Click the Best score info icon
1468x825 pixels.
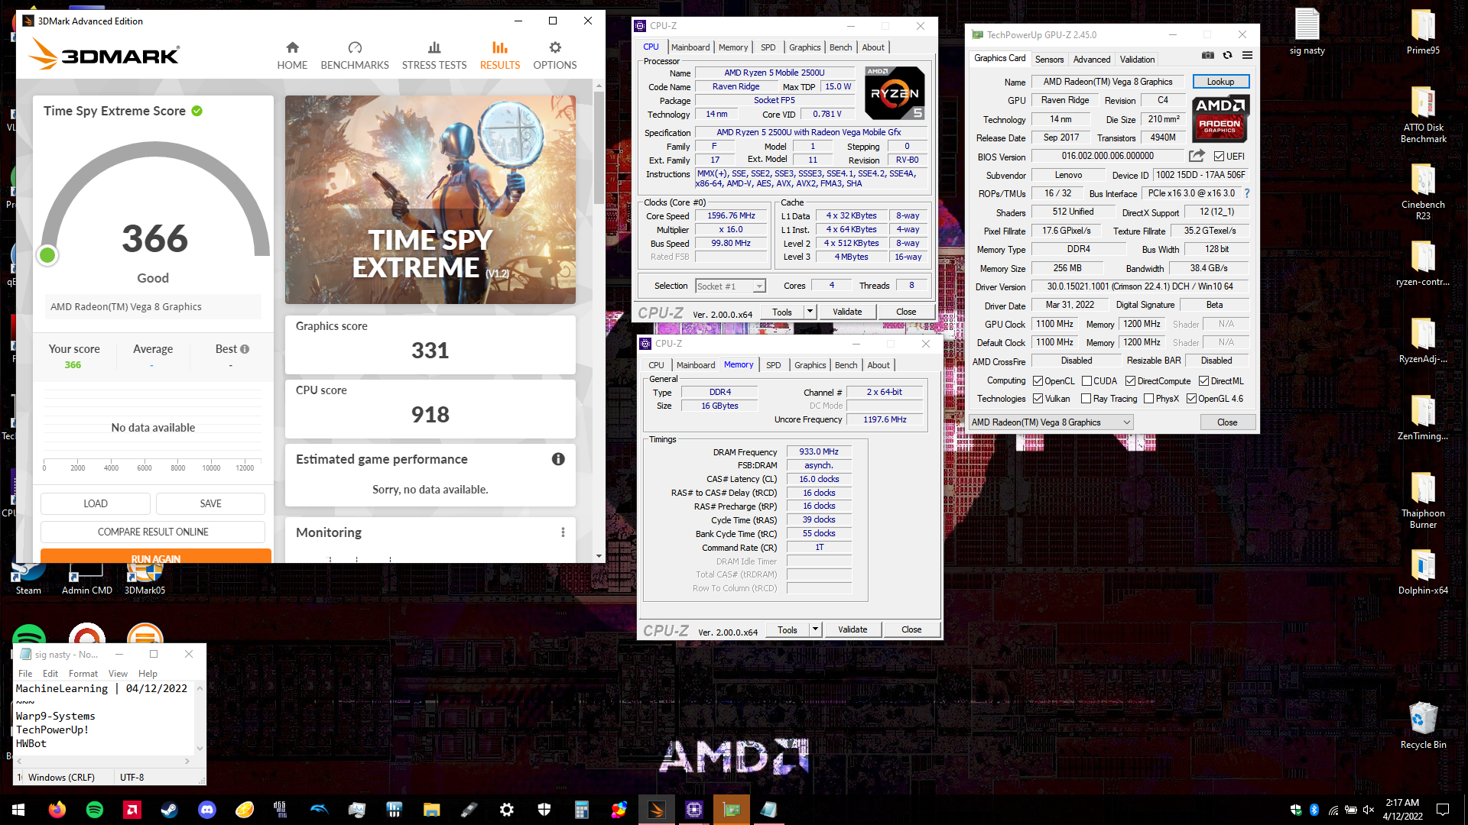click(x=245, y=349)
